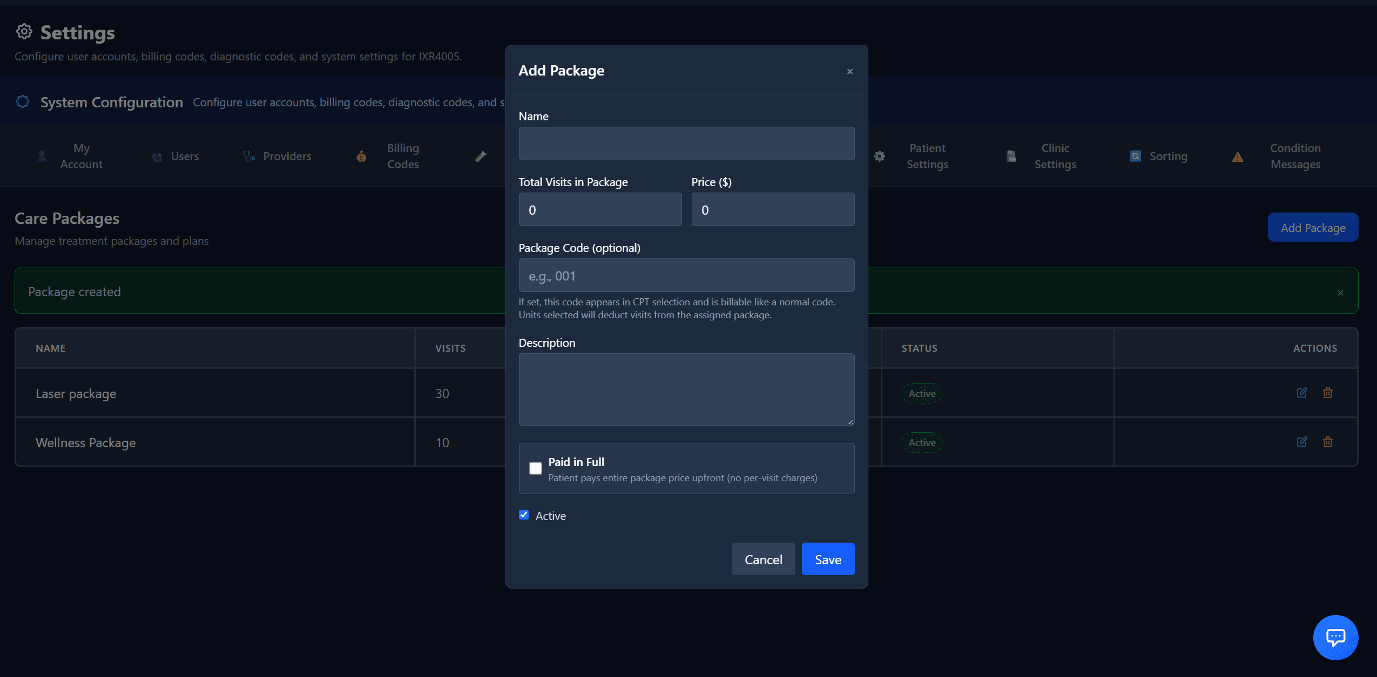The width and height of the screenshot is (1377, 677).
Task: Check the Paid in Full checkbox
Action: click(x=535, y=468)
